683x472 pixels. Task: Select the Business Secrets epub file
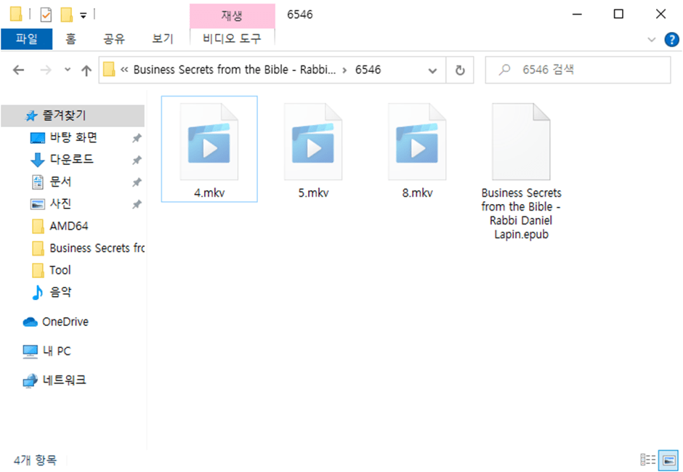pyautogui.click(x=522, y=171)
